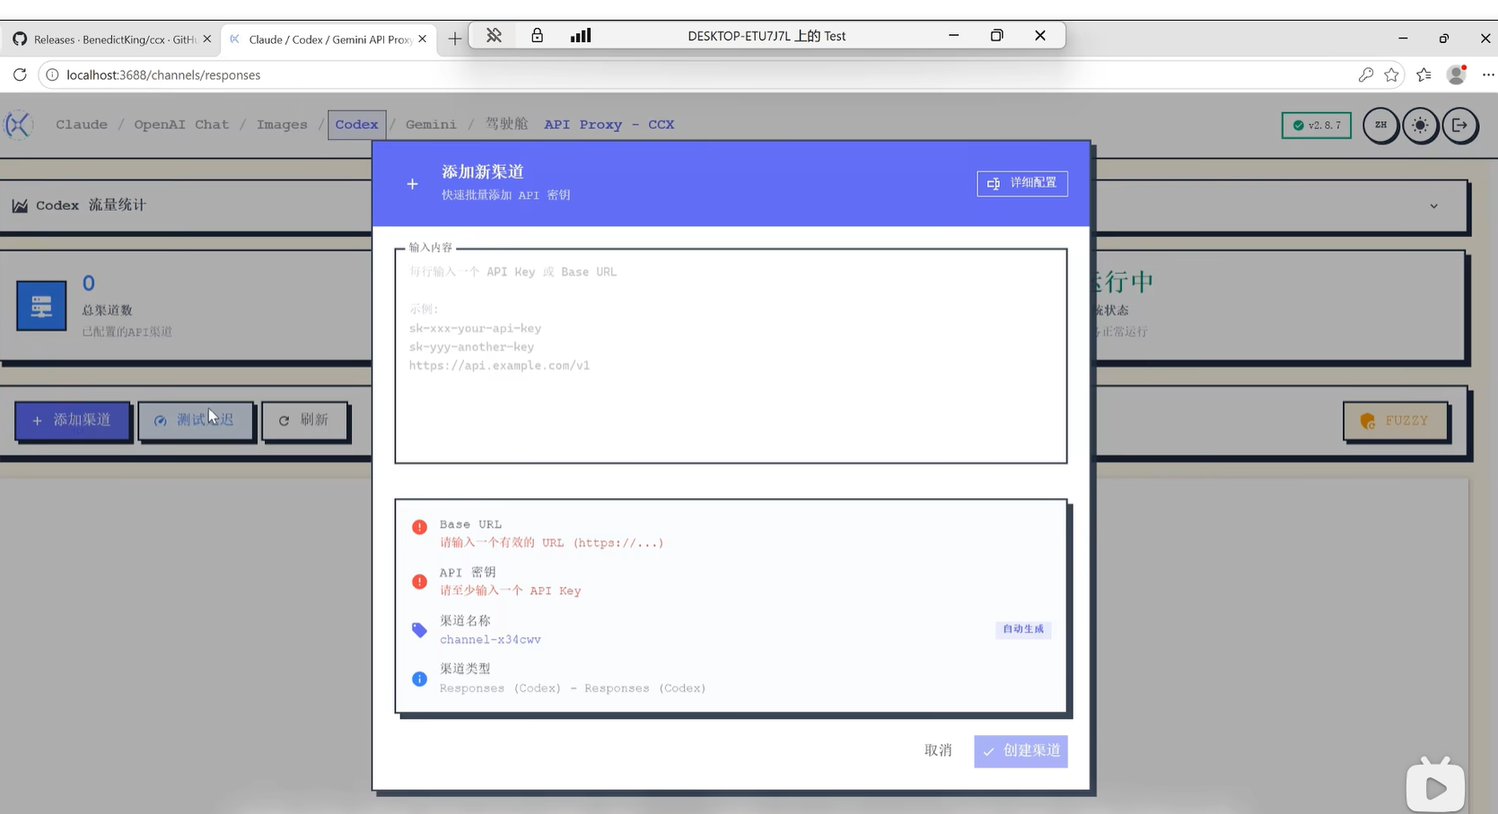
Task: Open the browser profile avatar
Action: click(x=1457, y=74)
